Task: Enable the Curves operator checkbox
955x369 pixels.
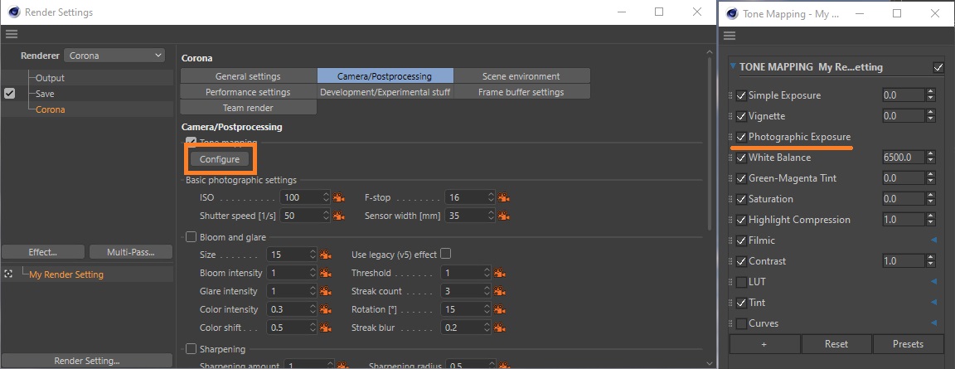Action: 741,323
